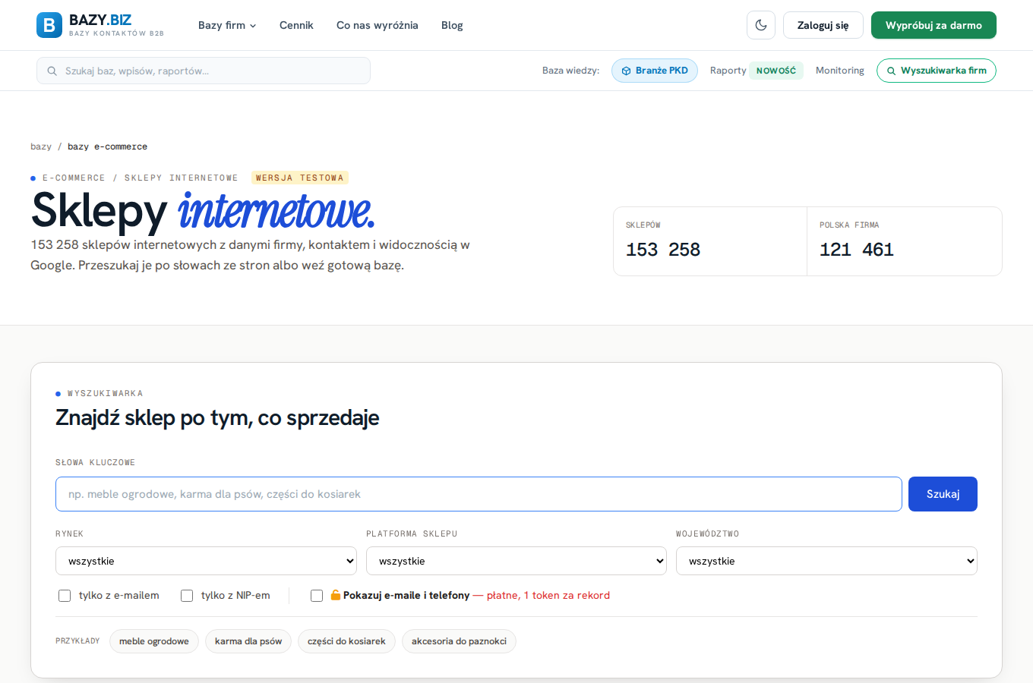Check the 'tylko z NIP-em' option
The width and height of the screenshot is (1033, 683).
(187, 596)
